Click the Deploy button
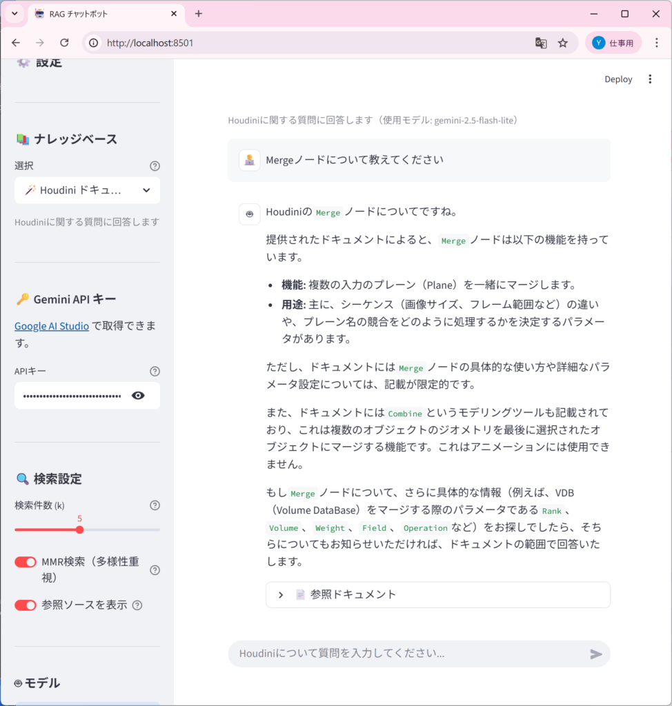This screenshot has height=706, width=672. [x=618, y=79]
